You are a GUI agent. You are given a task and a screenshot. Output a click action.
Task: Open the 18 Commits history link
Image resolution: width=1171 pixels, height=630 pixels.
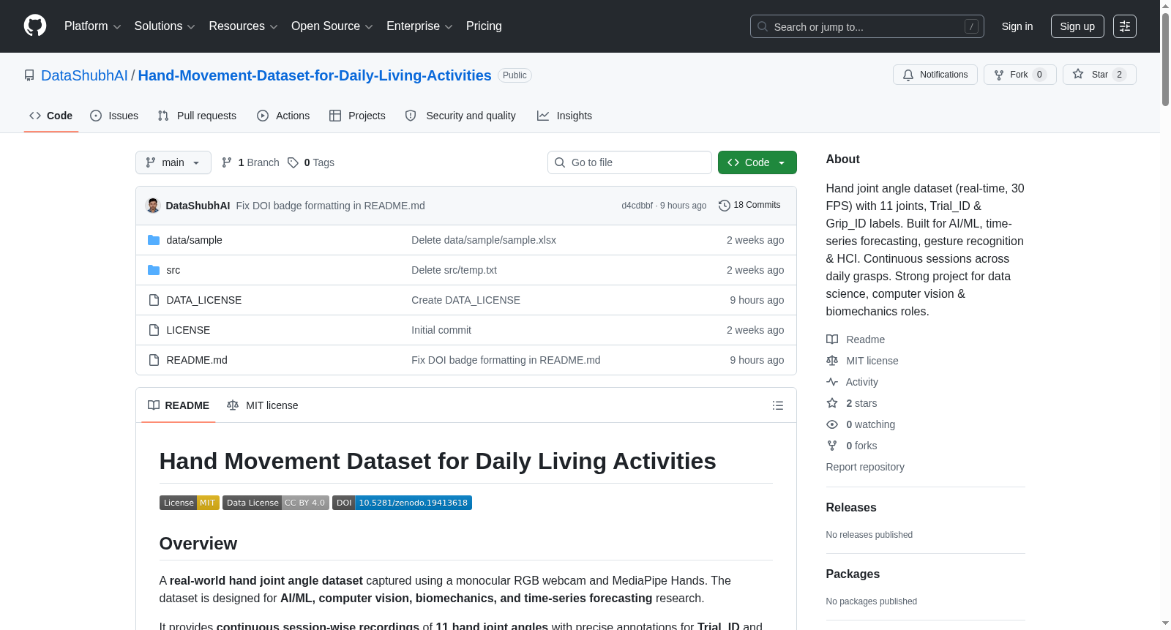(x=749, y=206)
